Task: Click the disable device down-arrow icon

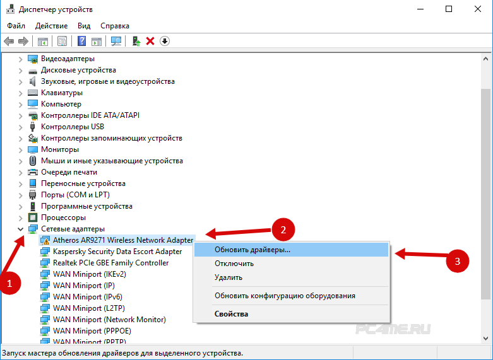Action: pos(165,41)
